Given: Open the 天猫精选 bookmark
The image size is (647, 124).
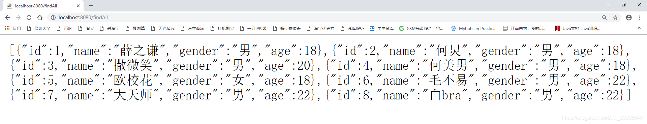Looking at the screenshot, I should click(x=163, y=29).
